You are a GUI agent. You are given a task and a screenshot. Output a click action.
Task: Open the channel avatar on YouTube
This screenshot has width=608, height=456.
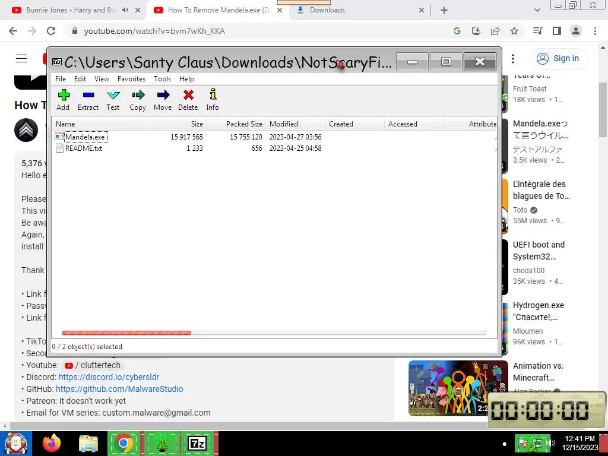[x=26, y=130]
